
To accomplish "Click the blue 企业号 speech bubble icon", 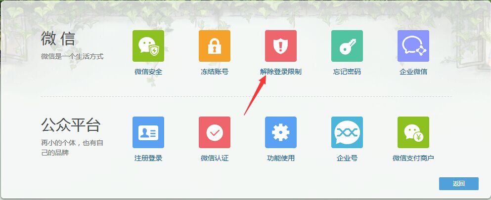I will pyautogui.click(x=347, y=132).
